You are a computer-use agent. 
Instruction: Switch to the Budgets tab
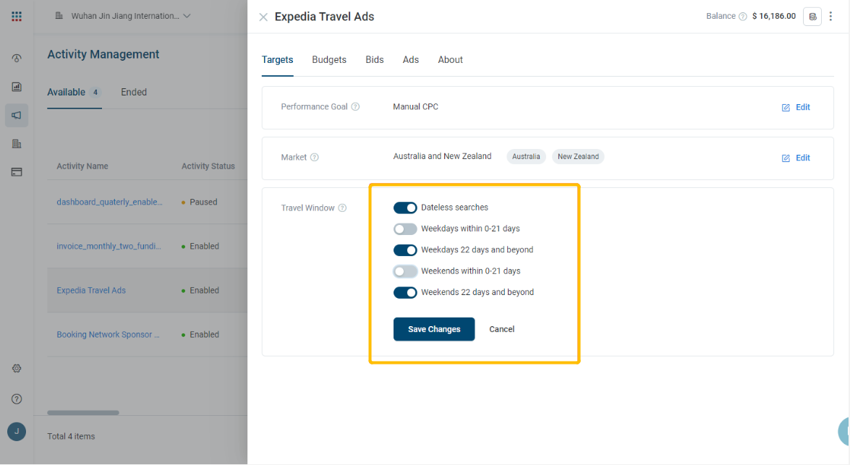[x=329, y=59]
